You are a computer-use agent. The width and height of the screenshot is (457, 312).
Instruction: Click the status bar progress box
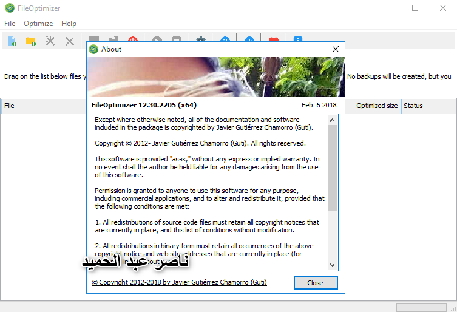421,307
